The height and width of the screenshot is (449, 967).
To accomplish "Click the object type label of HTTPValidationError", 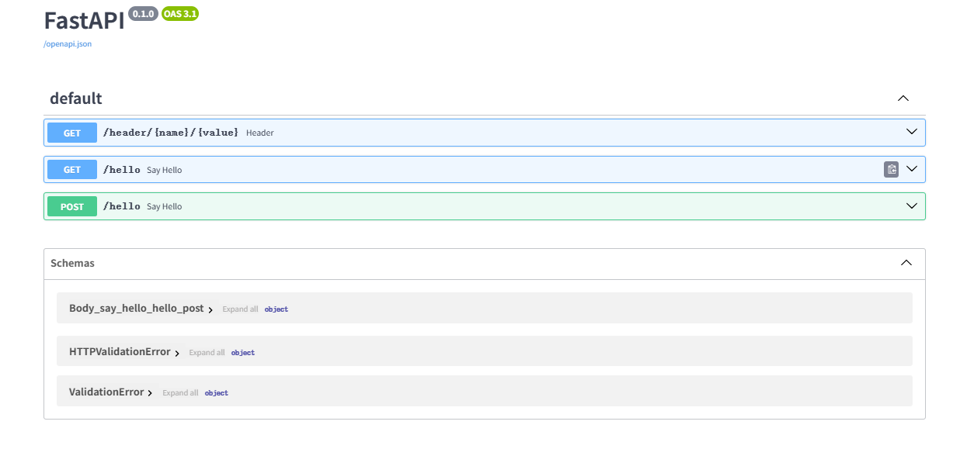I will 243,353.
